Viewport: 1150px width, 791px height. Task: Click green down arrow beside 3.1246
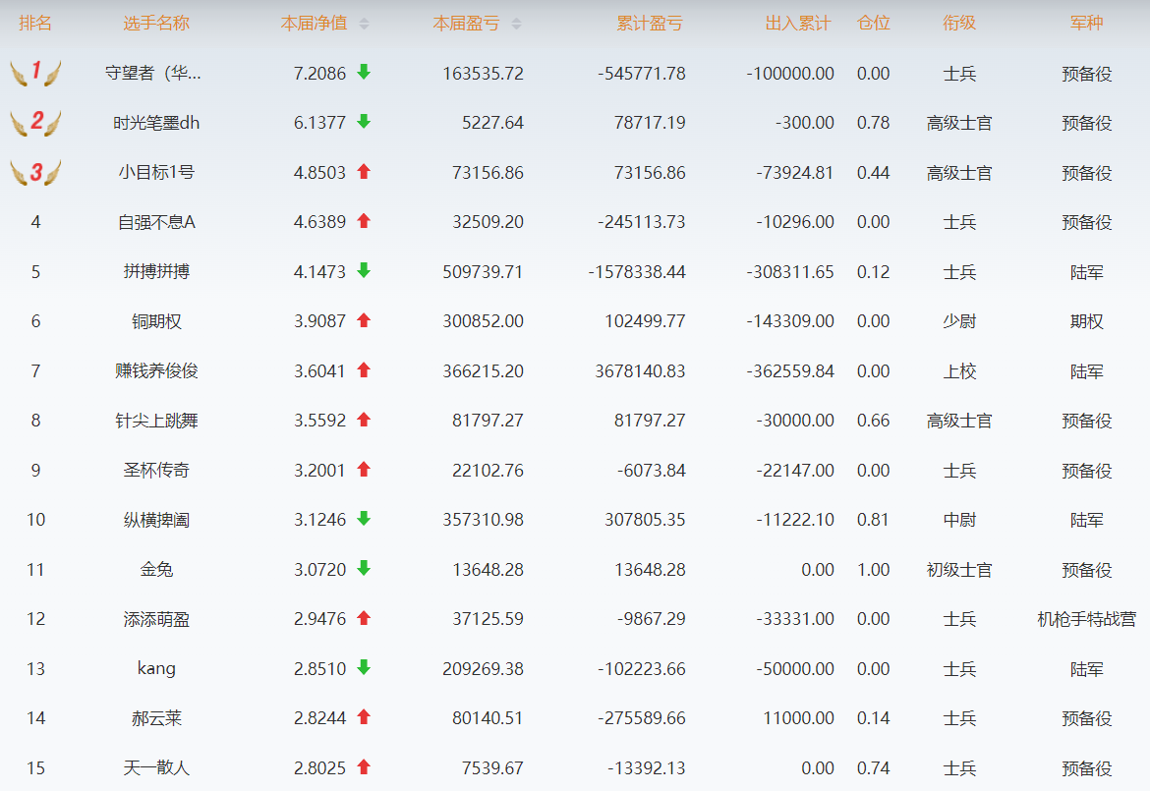[x=364, y=518]
